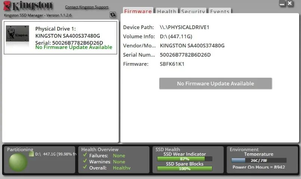Click the Health Overview panel title
301x179 pixels.
pyautogui.click(x=100, y=149)
